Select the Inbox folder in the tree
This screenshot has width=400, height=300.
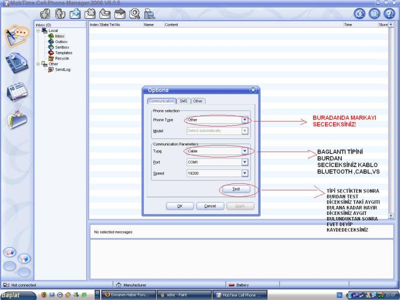tap(59, 36)
